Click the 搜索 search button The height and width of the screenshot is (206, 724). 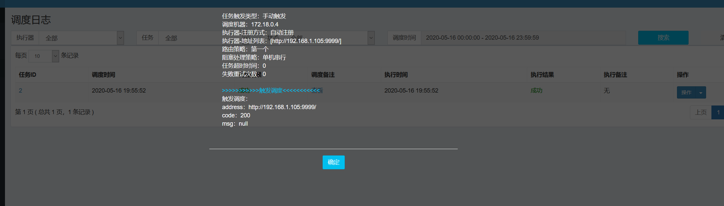(663, 38)
